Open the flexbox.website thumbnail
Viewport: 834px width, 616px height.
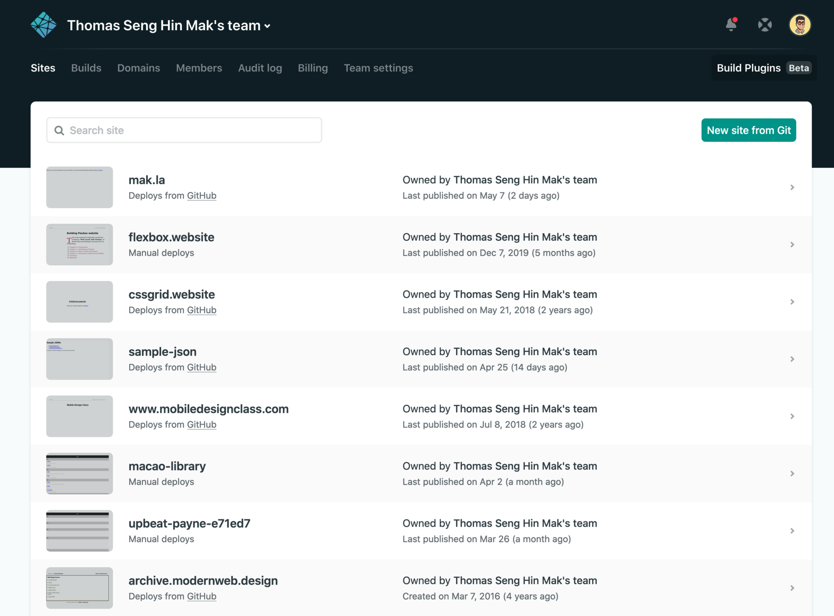click(x=79, y=245)
